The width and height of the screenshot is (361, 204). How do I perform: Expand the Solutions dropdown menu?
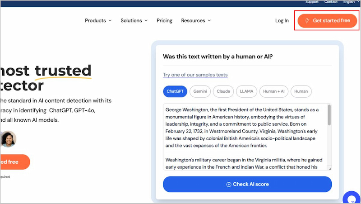[134, 20]
